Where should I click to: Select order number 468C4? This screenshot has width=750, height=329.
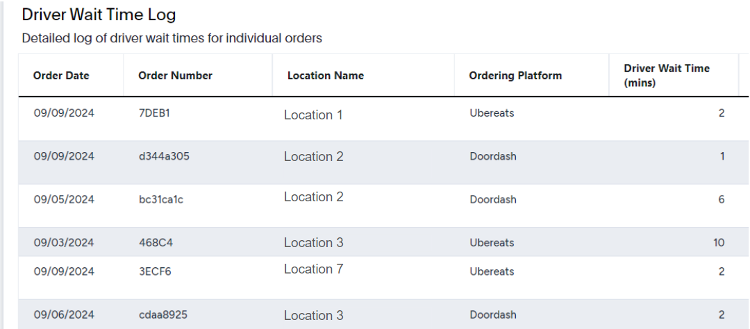156,242
